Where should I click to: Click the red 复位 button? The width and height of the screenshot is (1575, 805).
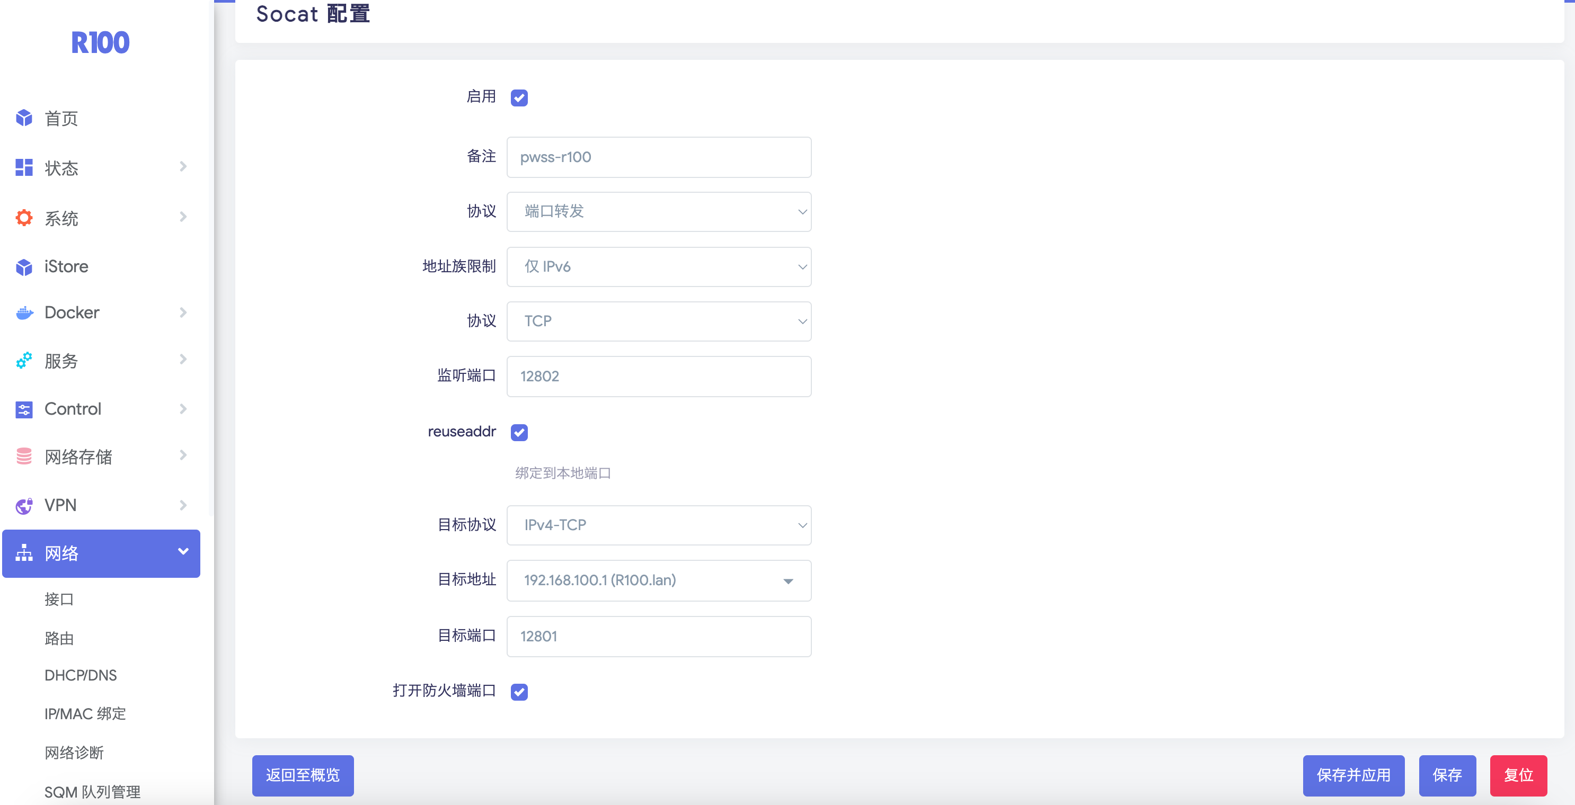click(x=1518, y=775)
